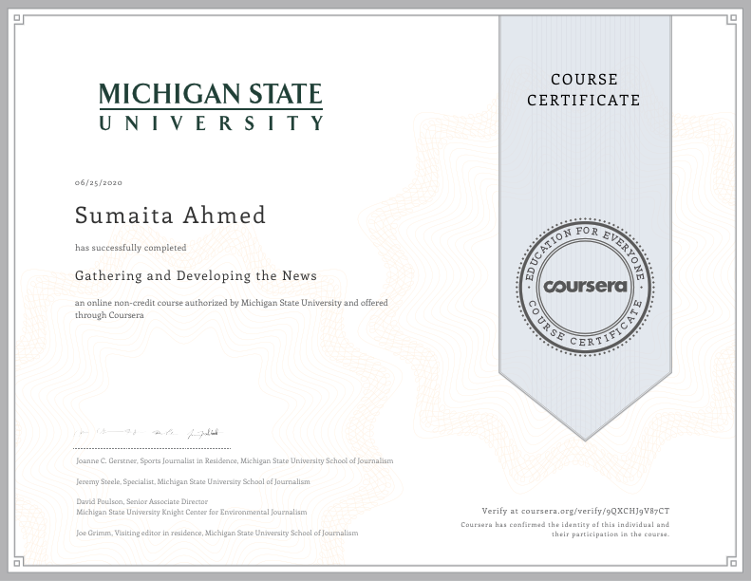Click the Joe Grimm, Visiting editor line

(217, 534)
